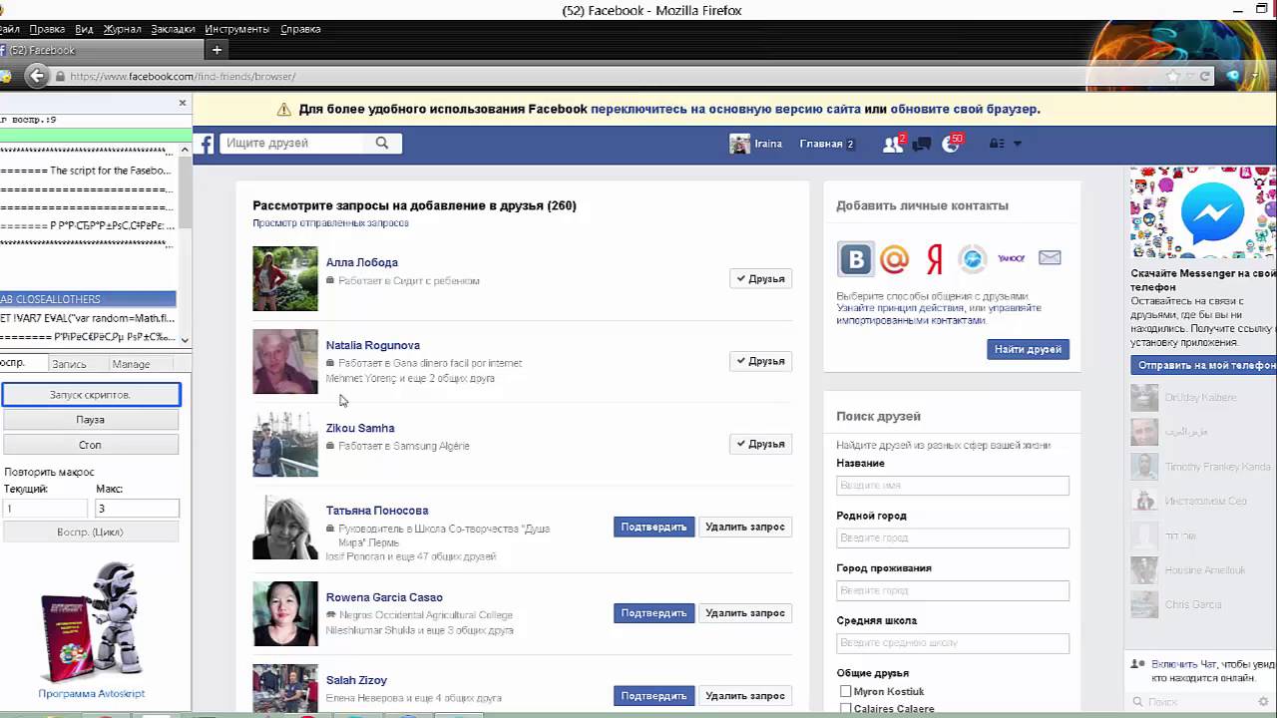Select the TAB CLOSEALLOTHERS script line
The height and width of the screenshot is (718, 1277).
pyautogui.click(x=88, y=298)
